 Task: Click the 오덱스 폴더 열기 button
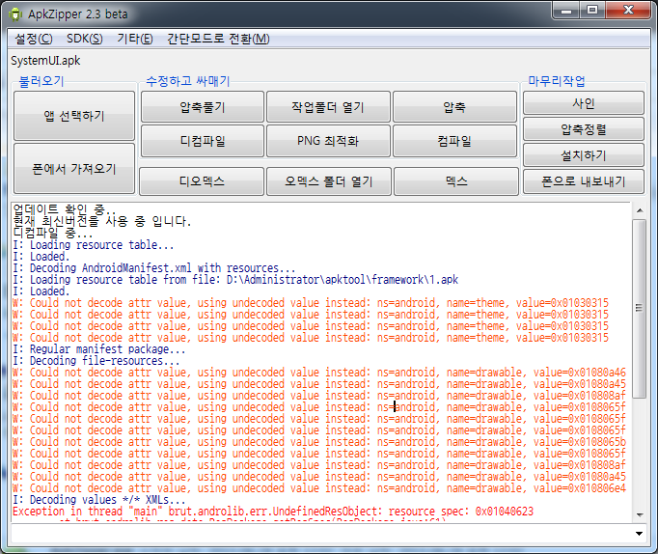click(328, 180)
